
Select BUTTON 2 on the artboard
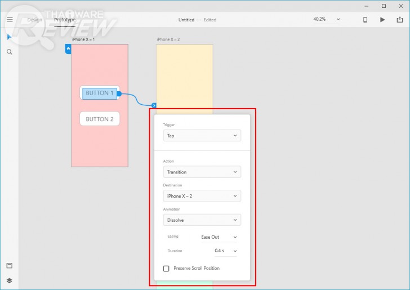[100, 119]
